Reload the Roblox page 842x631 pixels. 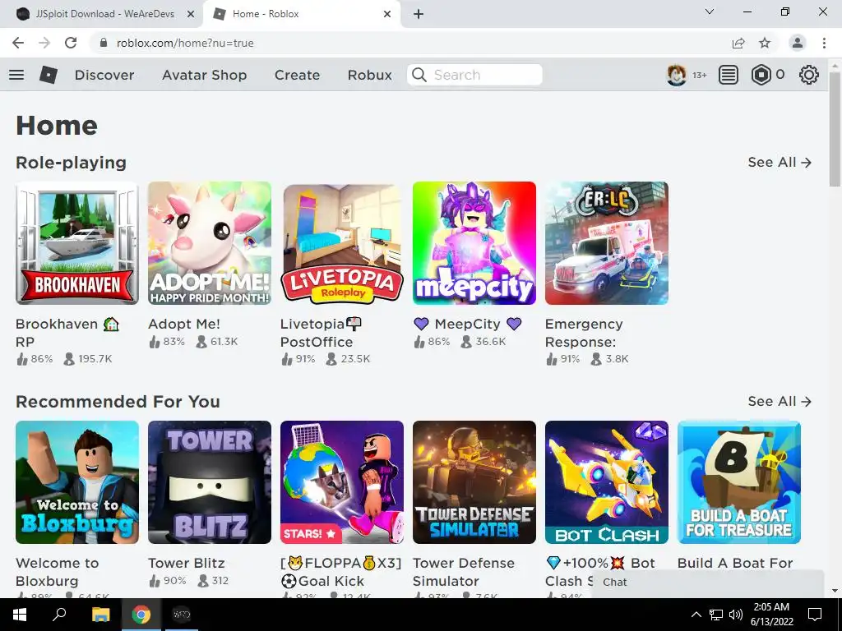point(71,43)
